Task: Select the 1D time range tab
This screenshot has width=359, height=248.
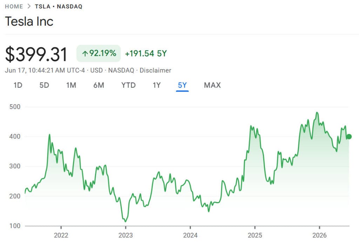Action: (18, 85)
